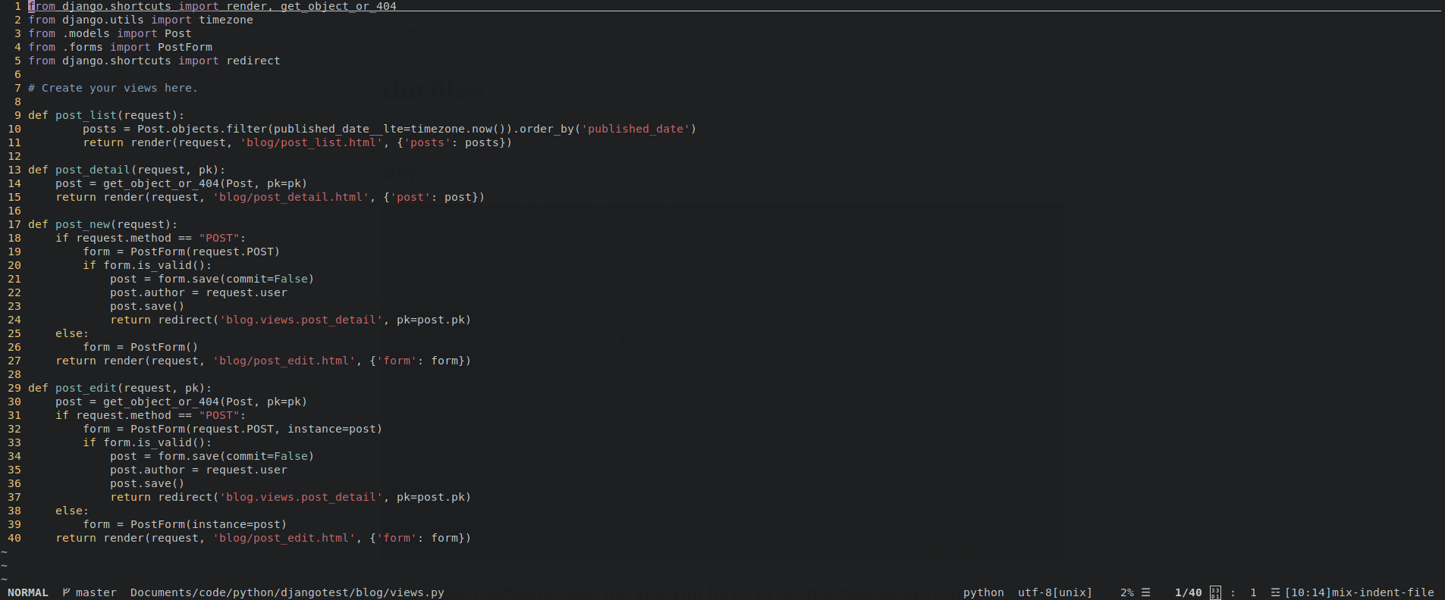This screenshot has height=600, width=1445.
Task: Click 'commit=False' on line 21
Action: 267,279
